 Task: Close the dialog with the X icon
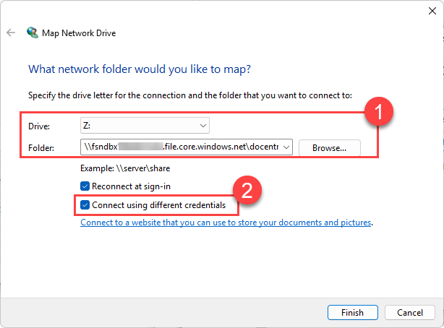432,11
